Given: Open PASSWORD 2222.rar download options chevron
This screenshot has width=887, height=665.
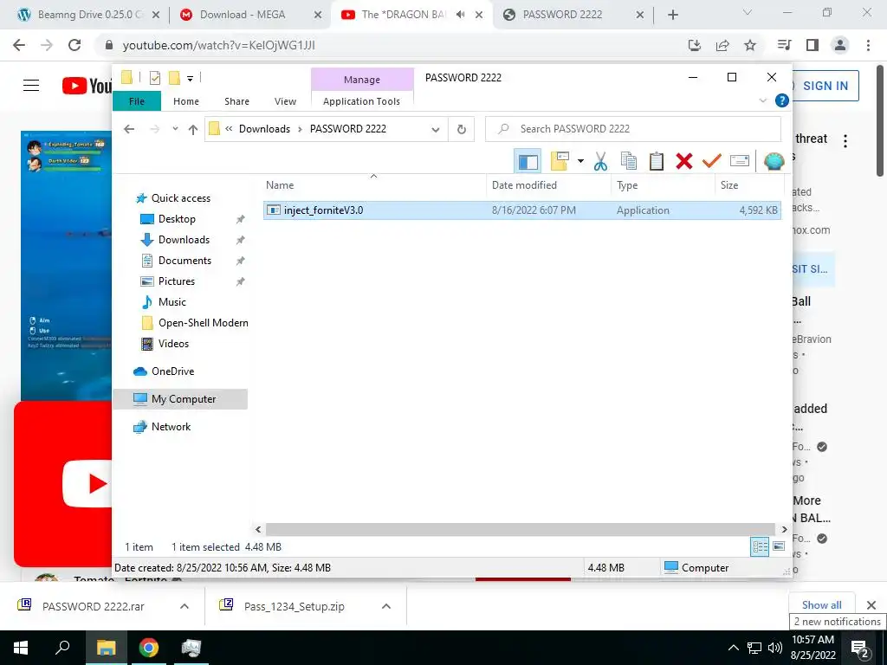Looking at the screenshot, I should coord(185,606).
